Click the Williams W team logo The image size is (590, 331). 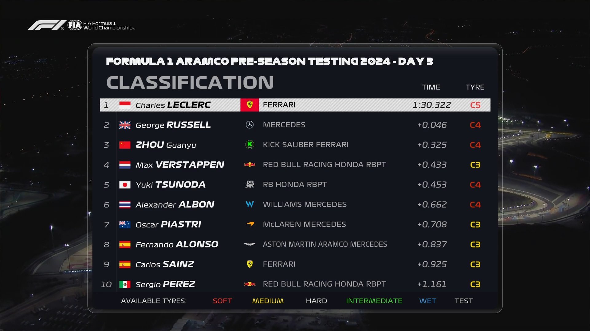click(x=250, y=204)
